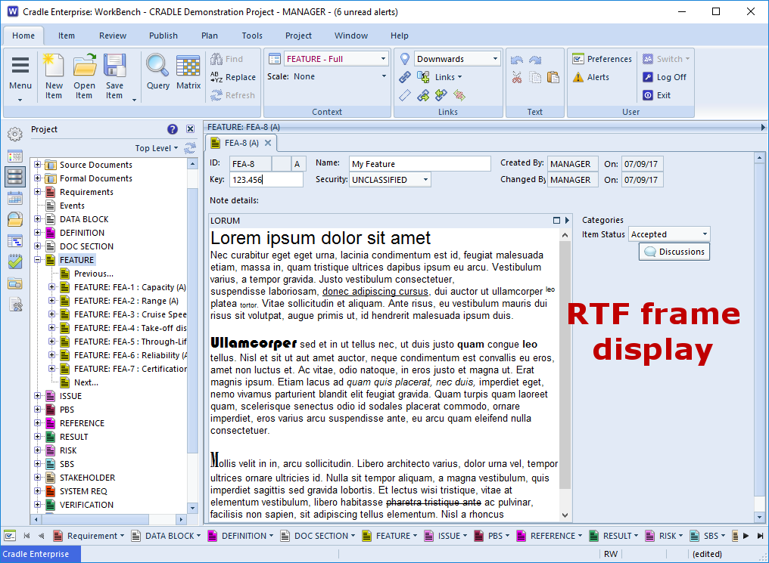Expand the LORUM frame arrow
This screenshot has height=563, width=769.
tap(567, 221)
